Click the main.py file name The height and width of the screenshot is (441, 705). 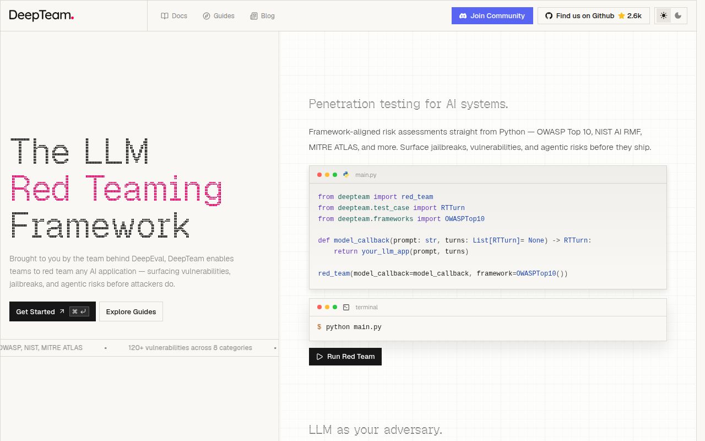pos(366,175)
